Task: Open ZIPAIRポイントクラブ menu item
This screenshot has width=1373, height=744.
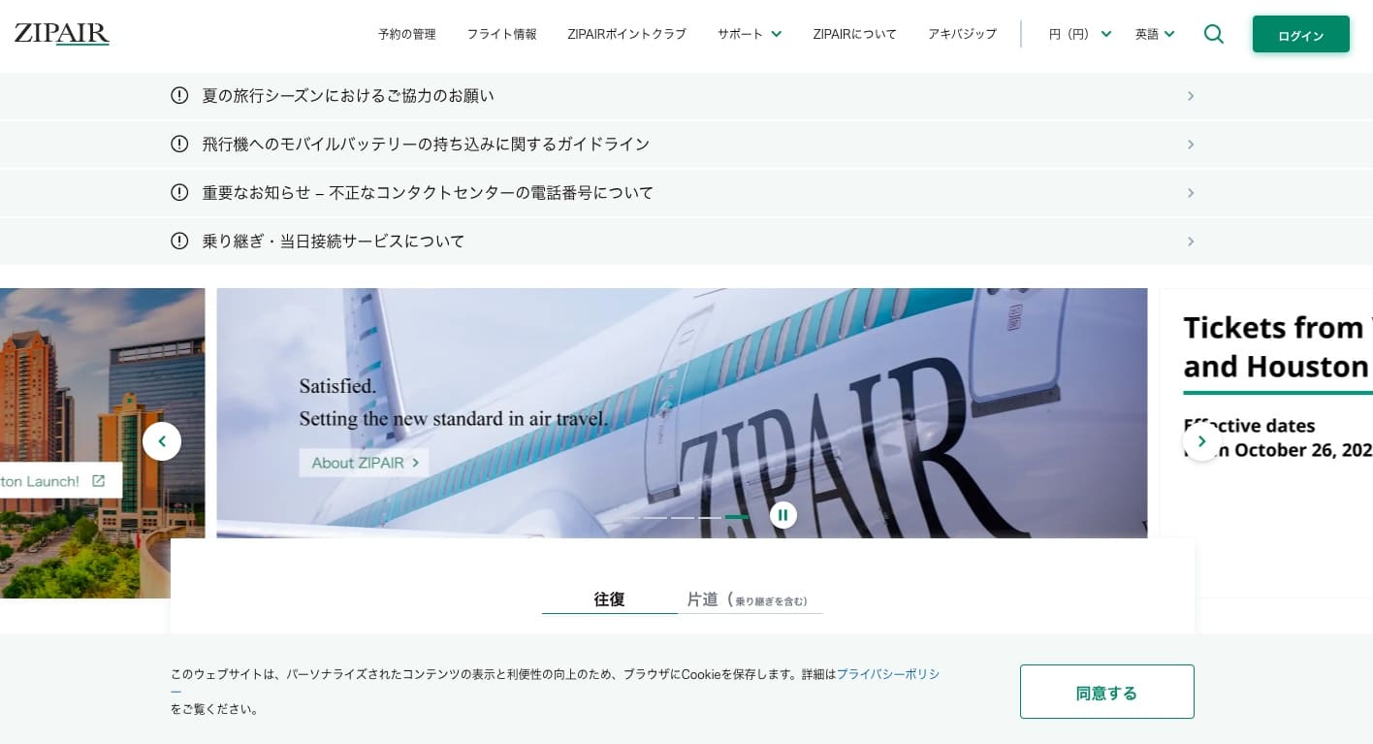Action: pyautogui.click(x=626, y=34)
